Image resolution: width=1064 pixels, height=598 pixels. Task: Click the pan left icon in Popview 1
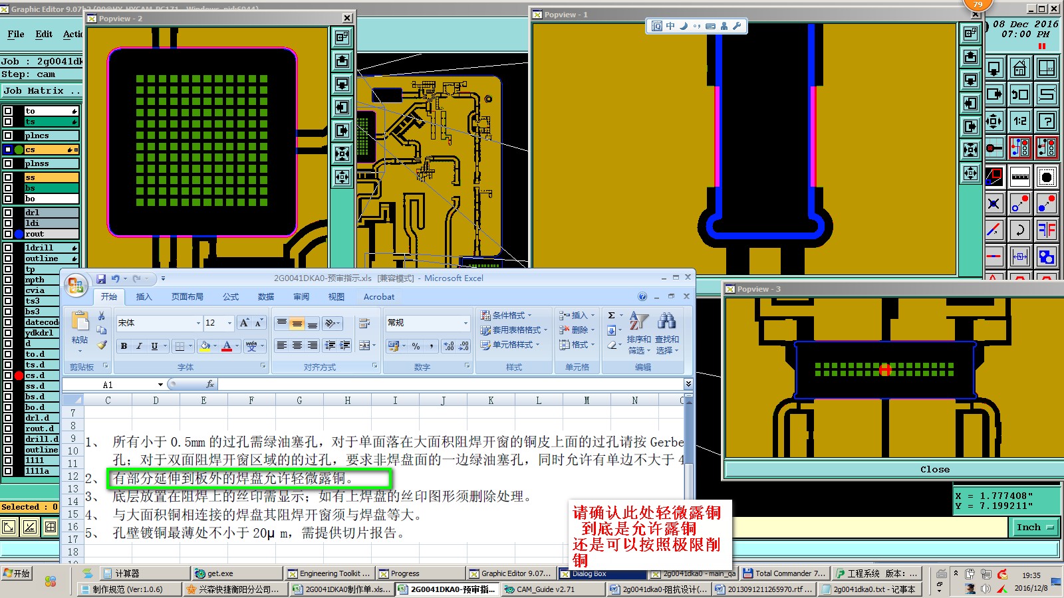tap(970, 103)
